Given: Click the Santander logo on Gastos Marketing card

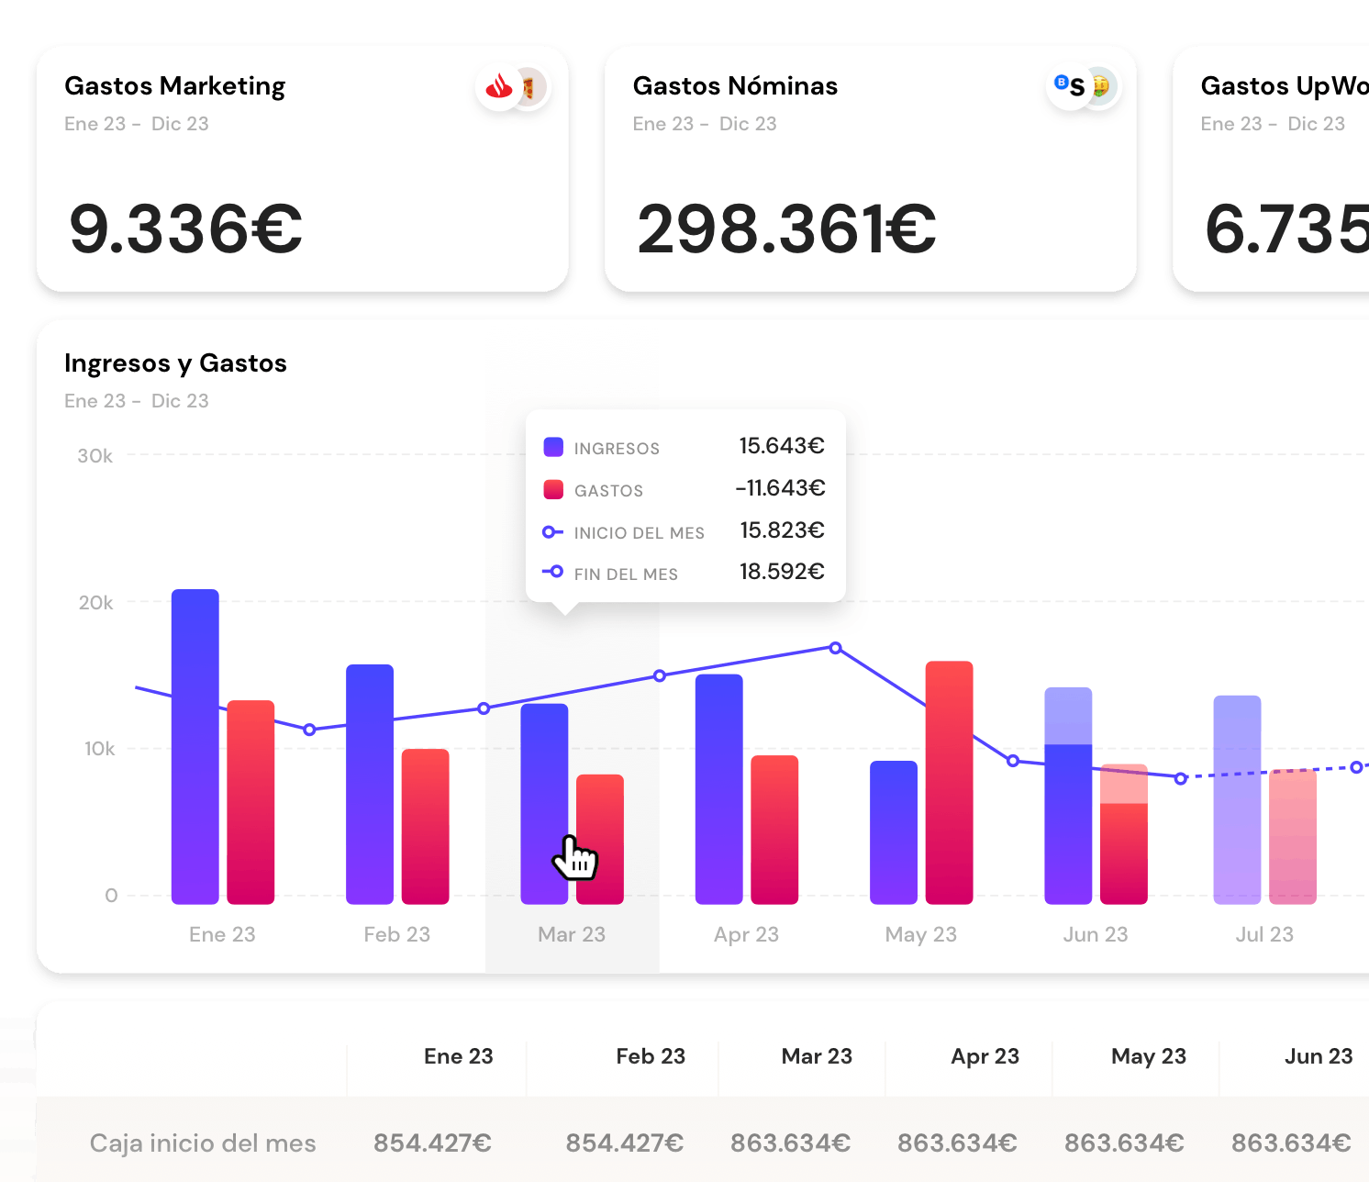Looking at the screenshot, I should pyautogui.click(x=497, y=86).
